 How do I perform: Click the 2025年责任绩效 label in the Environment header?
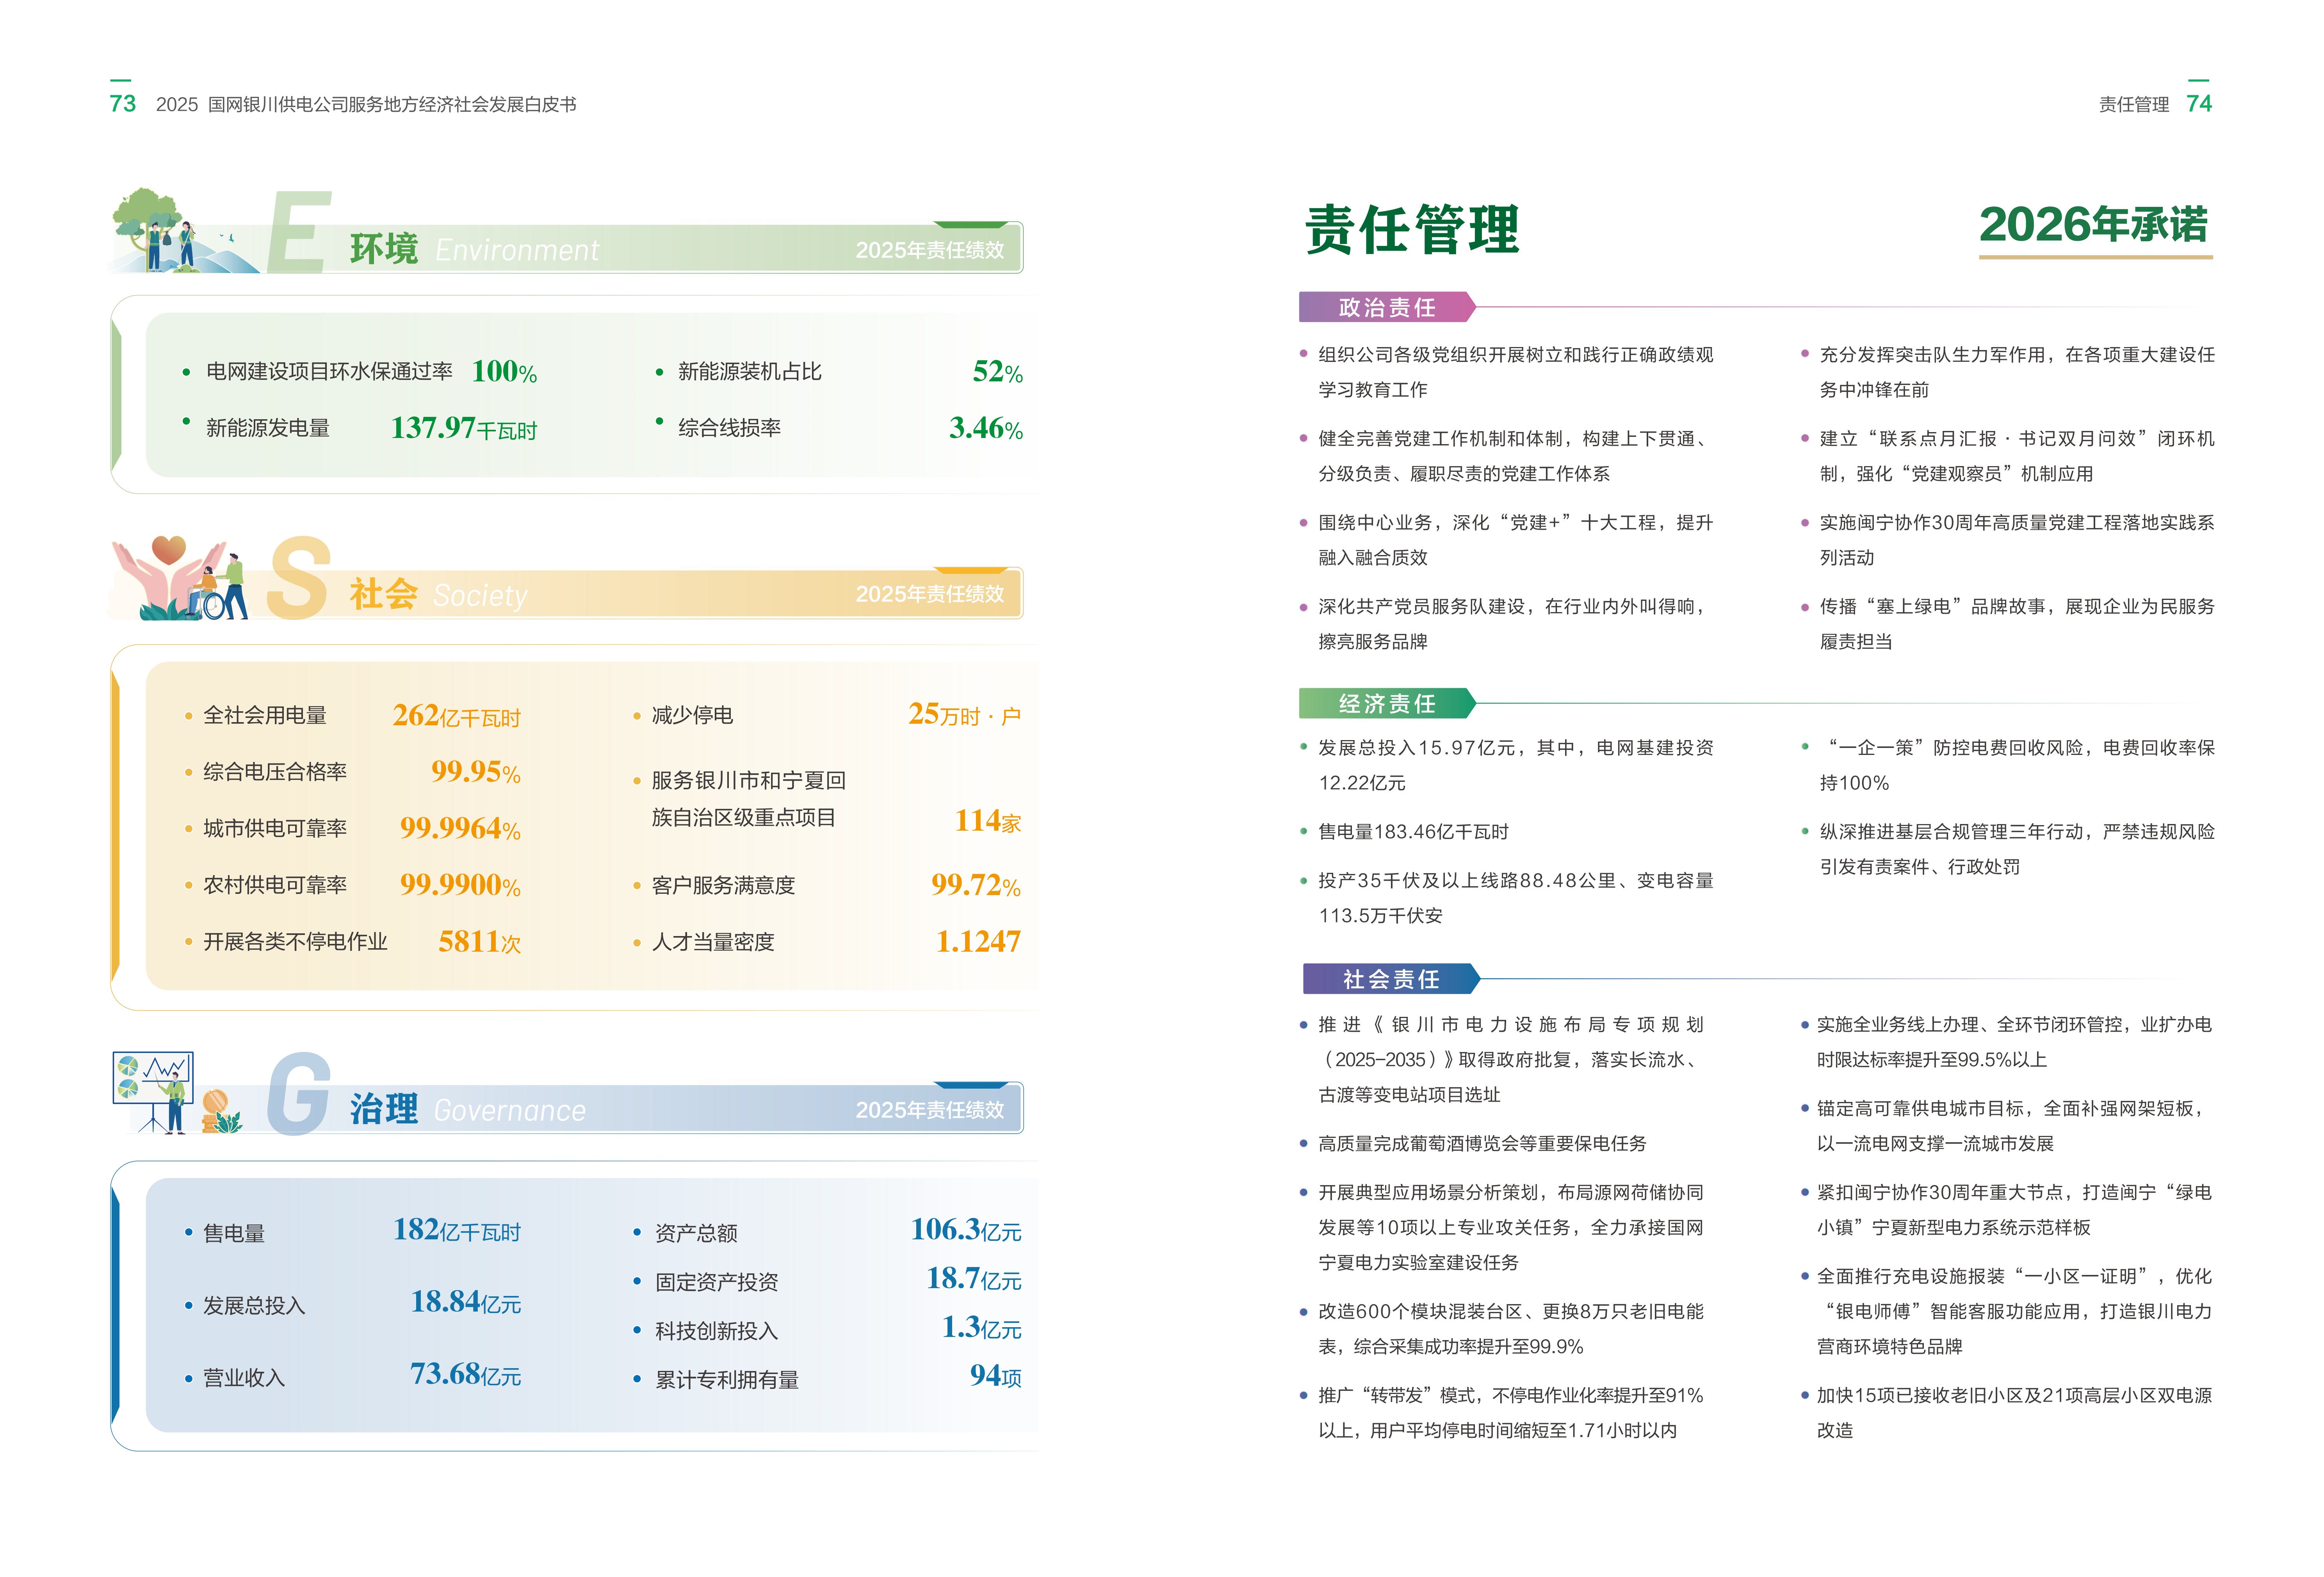point(929,250)
